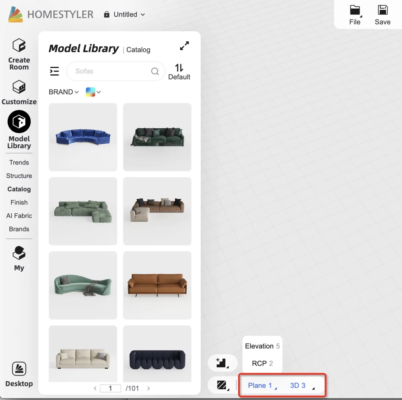Toggle the category list menu icon
Image resolution: width=402 pixels, height=400 pixels.
[x=54, y=71]
